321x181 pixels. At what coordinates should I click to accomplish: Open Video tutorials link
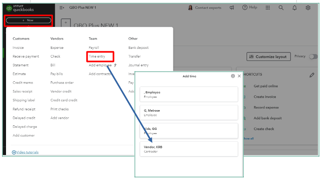[27, 152]
